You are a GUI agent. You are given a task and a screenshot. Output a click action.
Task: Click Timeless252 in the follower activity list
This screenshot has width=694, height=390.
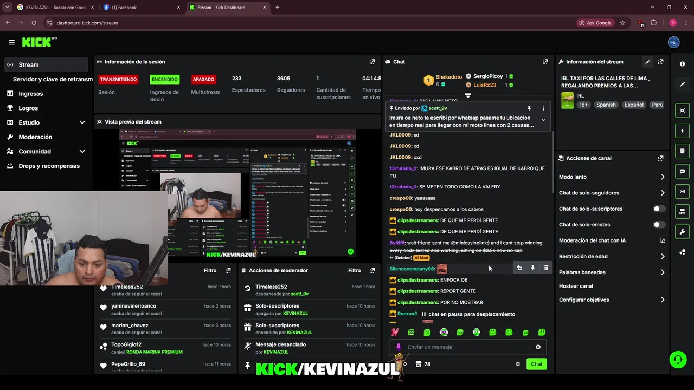tap(127, 287)
